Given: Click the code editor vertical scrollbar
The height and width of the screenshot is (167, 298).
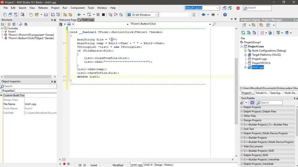Looking at the screenshot, I should (236, 92).
